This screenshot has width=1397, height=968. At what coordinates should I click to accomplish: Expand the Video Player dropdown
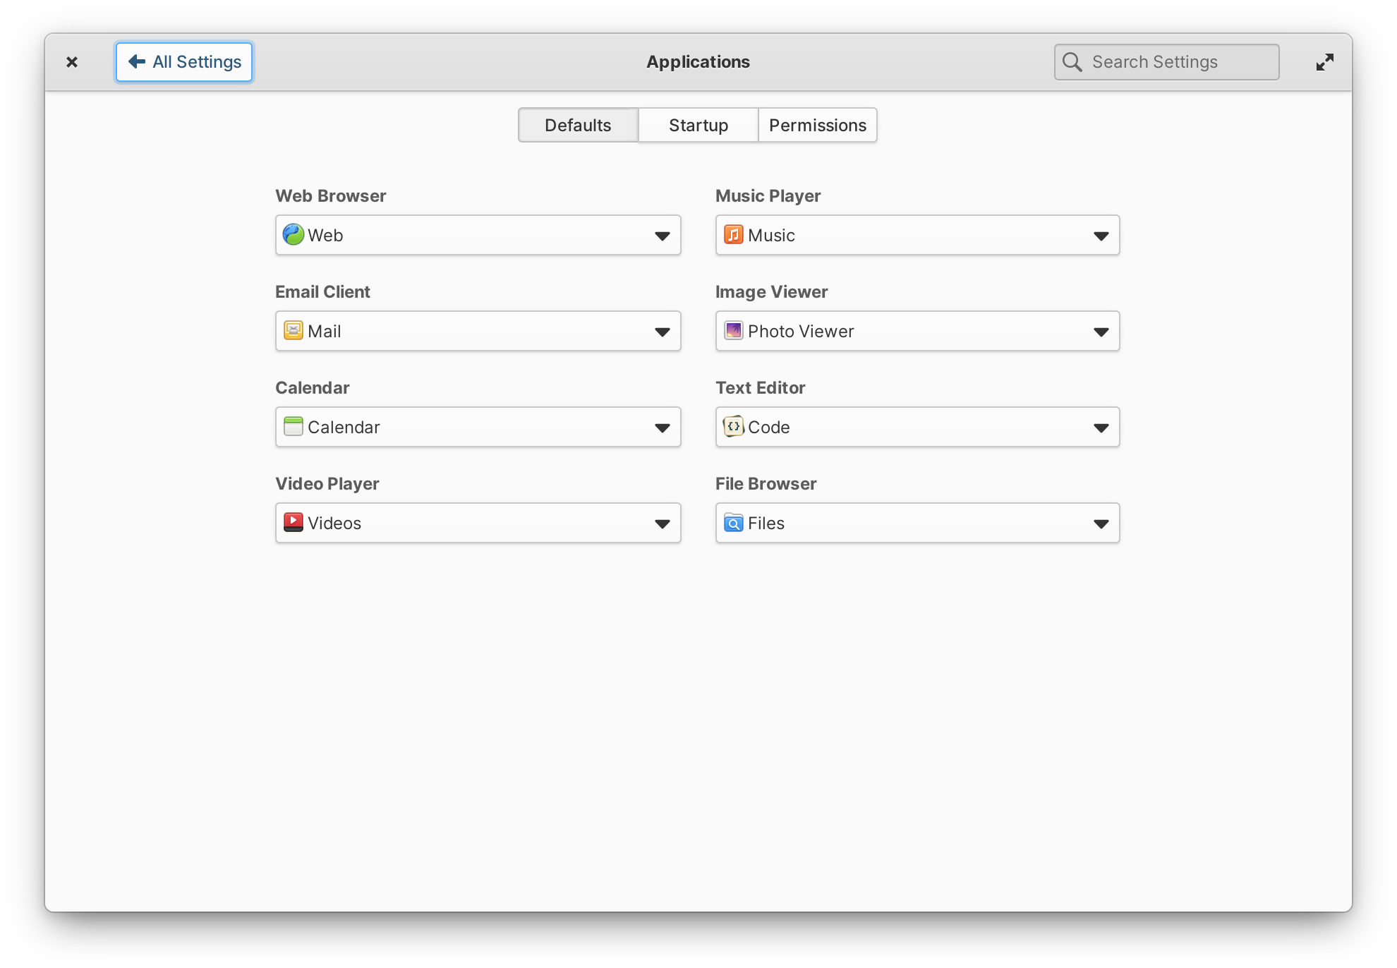[663, 524]
